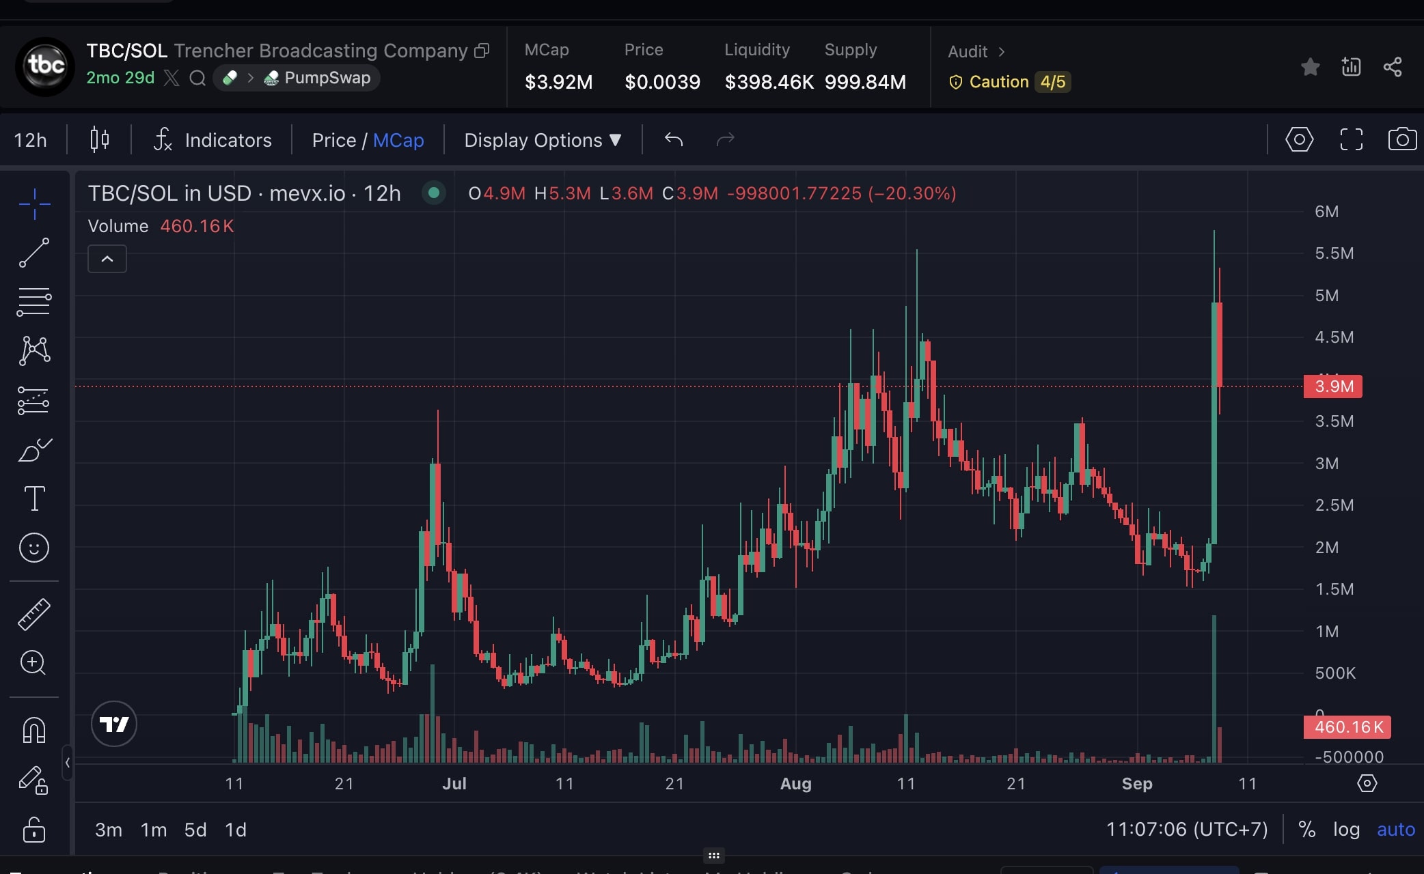Toggle magnet snap mode
1424x874 pixels.
pos(33,730)
